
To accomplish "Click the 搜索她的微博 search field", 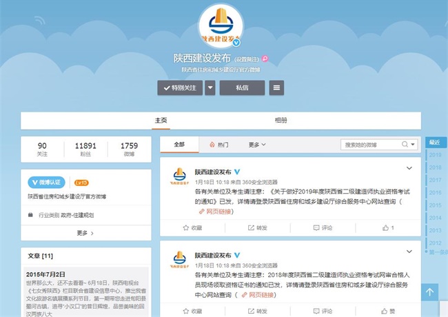I will [371, 145].
